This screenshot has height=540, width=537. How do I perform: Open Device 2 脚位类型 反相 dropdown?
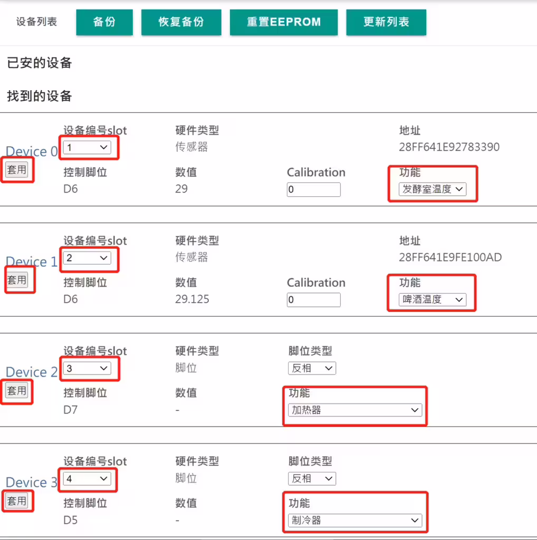312,368
